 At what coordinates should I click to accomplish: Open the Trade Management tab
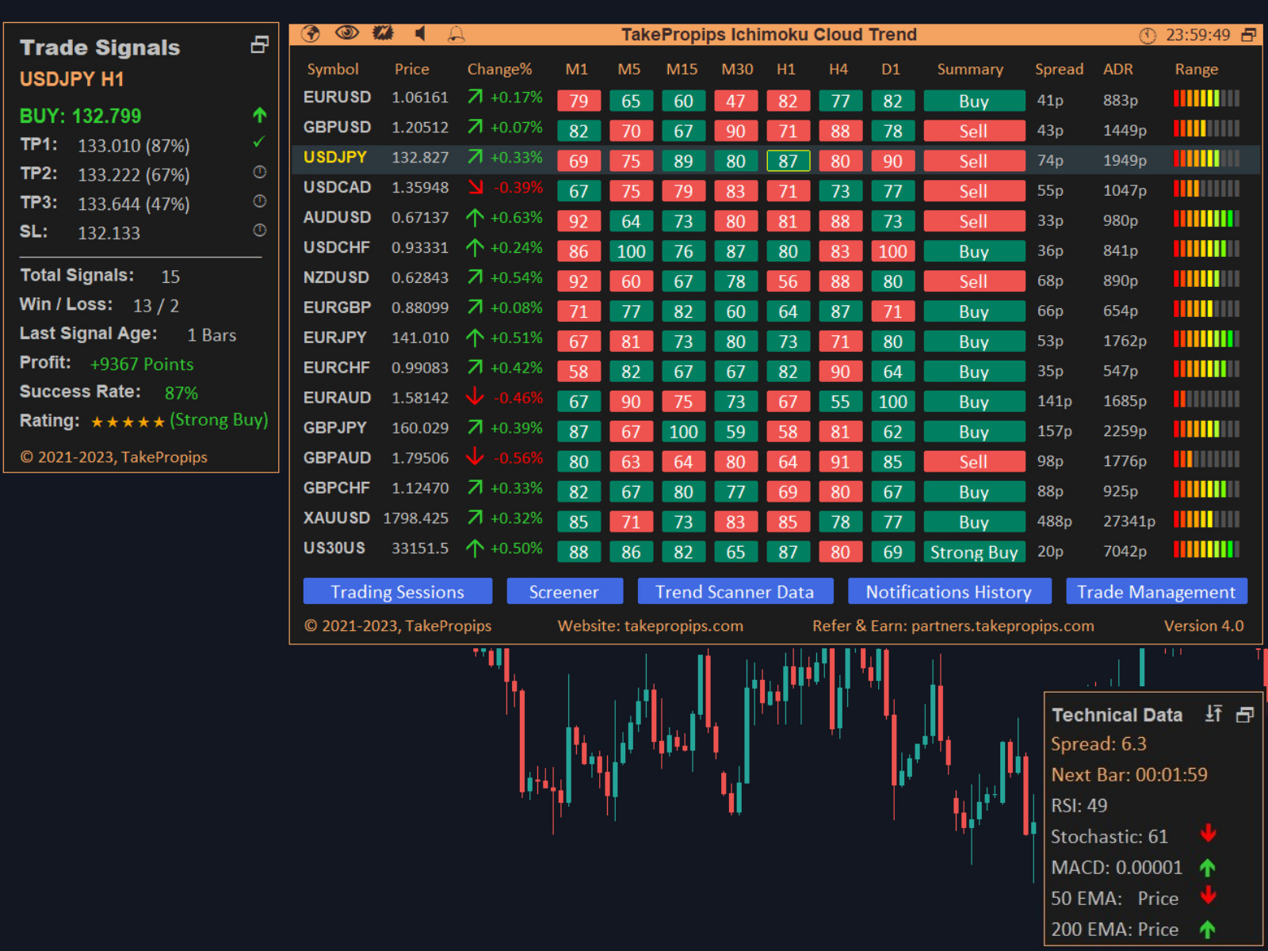click(1156, 591)
